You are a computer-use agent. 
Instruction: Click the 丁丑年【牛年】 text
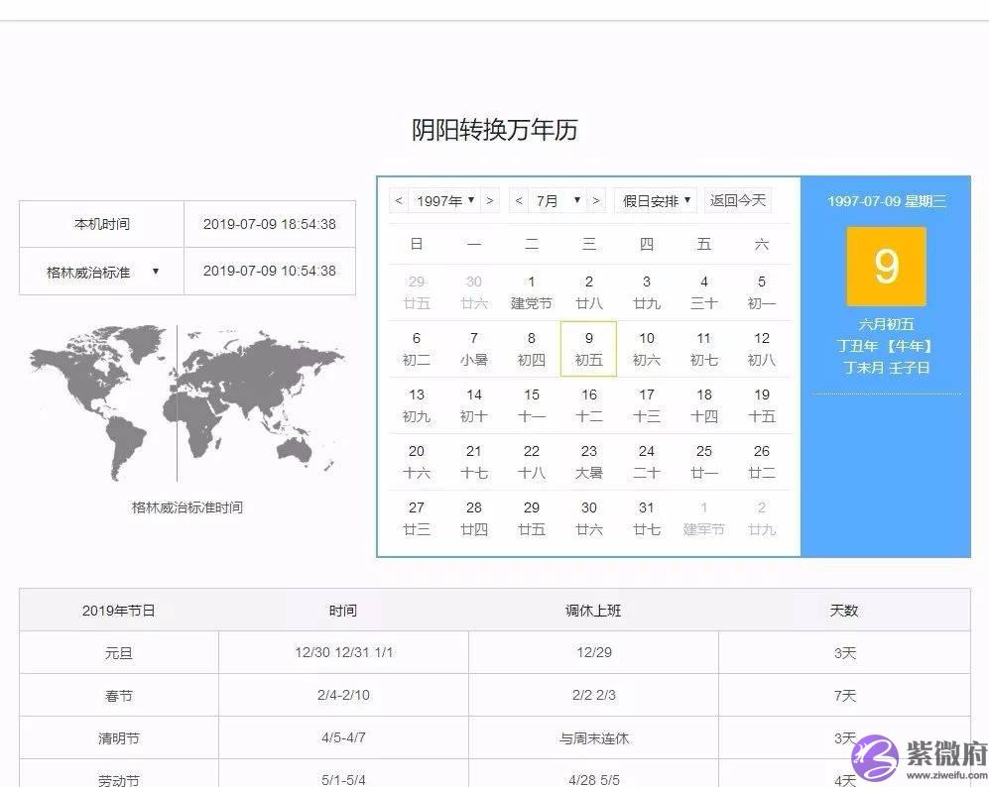tap(886, 346)
